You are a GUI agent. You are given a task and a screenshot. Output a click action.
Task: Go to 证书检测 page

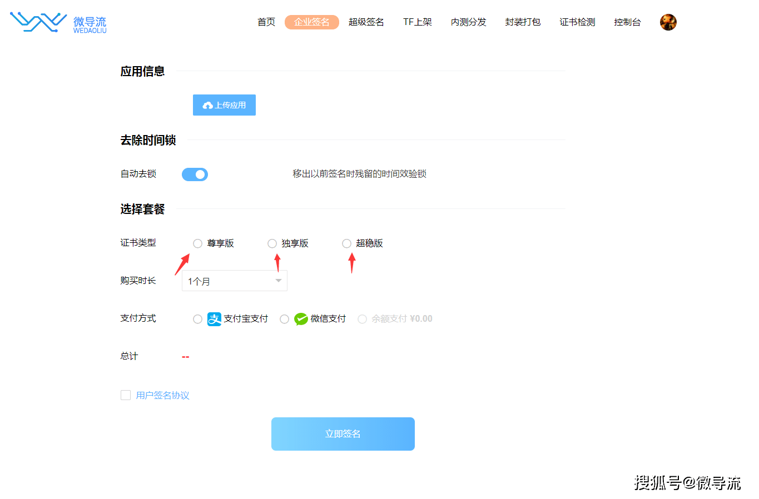578,22
